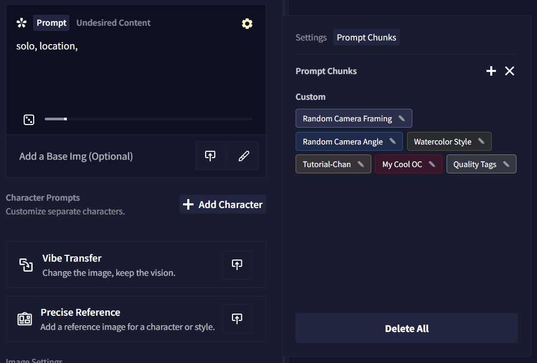Upload a base image
Image resolution: width=537 pixels, height=363 pixels.
210,156
